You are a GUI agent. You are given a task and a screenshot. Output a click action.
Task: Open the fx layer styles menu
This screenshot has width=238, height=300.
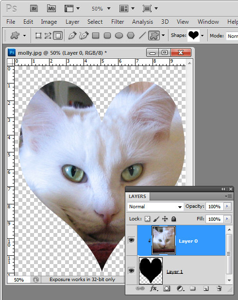tap(154, 288)
